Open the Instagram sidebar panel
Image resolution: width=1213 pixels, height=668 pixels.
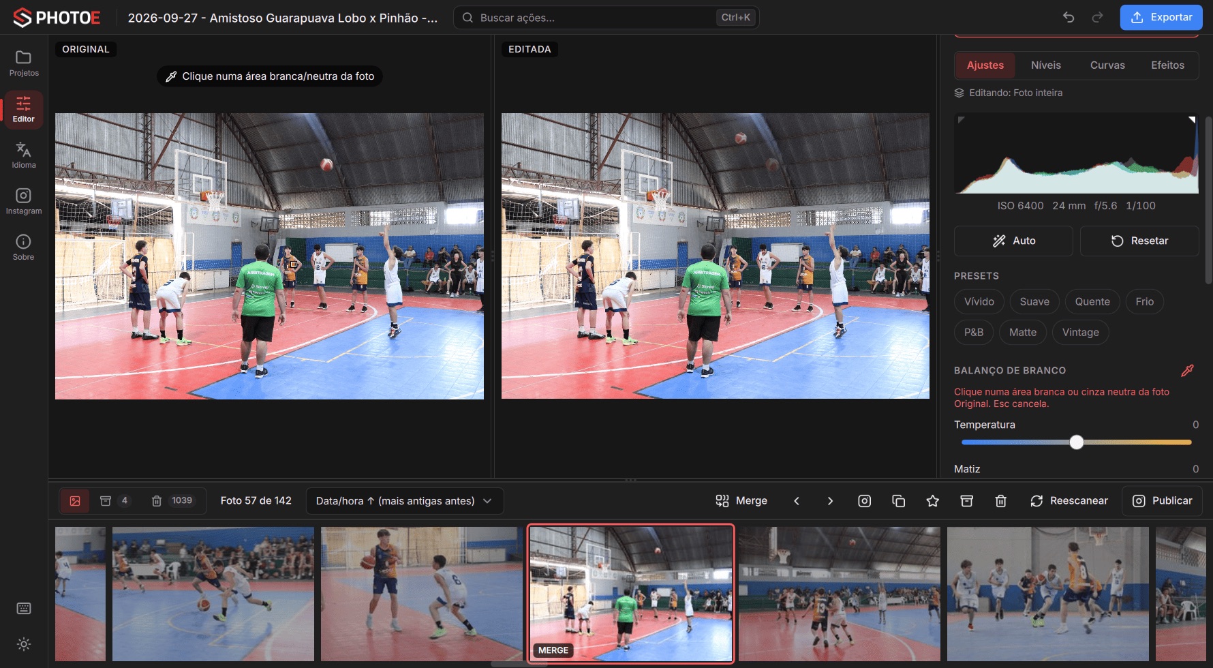(24, 202)
